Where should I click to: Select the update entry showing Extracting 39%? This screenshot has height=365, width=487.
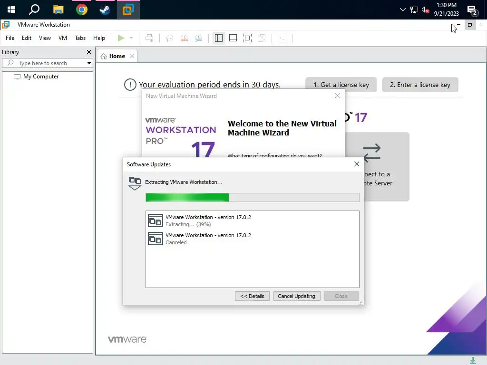(x=253, y=221)
